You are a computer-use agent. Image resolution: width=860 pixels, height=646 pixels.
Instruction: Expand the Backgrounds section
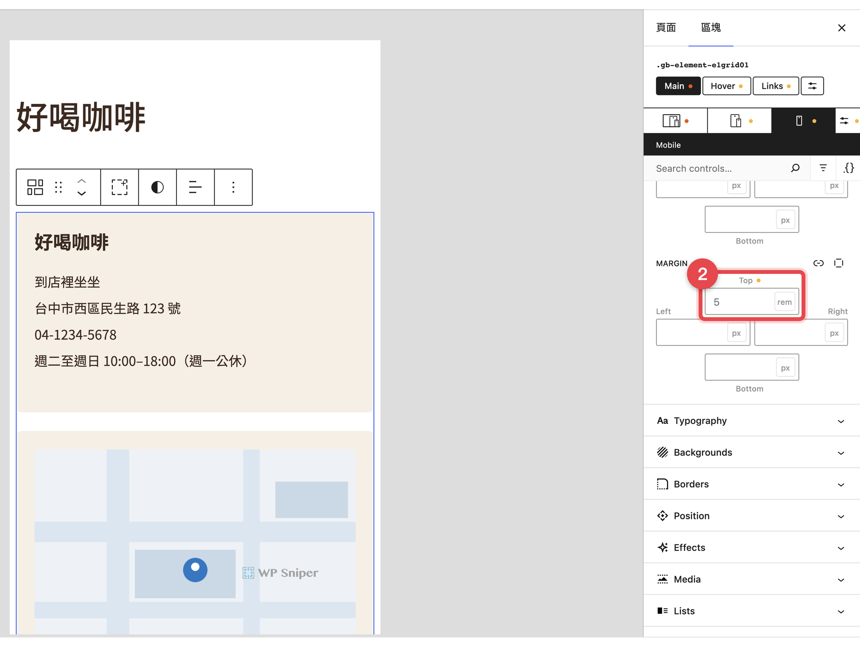click(x=752, y=453)
